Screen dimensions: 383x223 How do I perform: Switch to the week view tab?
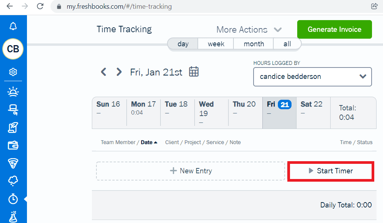click(215, 44)
